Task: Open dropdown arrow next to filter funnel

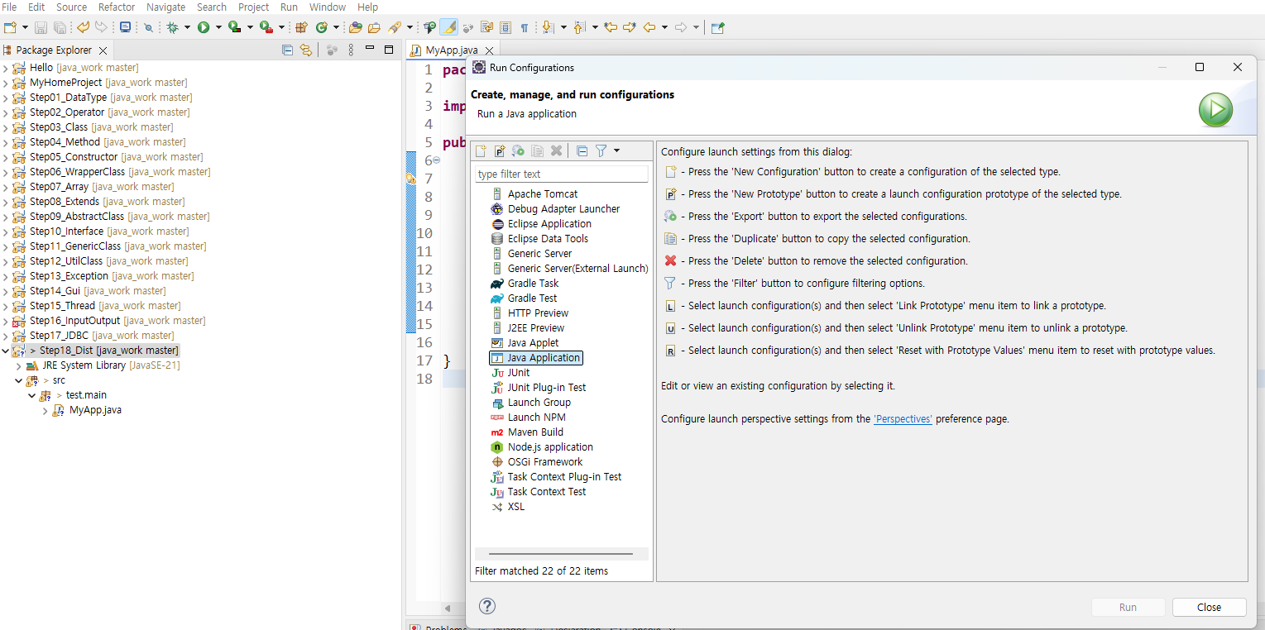Action: click(617, 150)
